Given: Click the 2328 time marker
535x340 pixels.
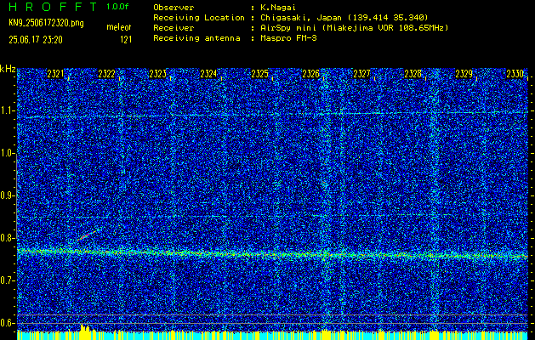Looking at the screenshot, I should (x=413, y=74).
